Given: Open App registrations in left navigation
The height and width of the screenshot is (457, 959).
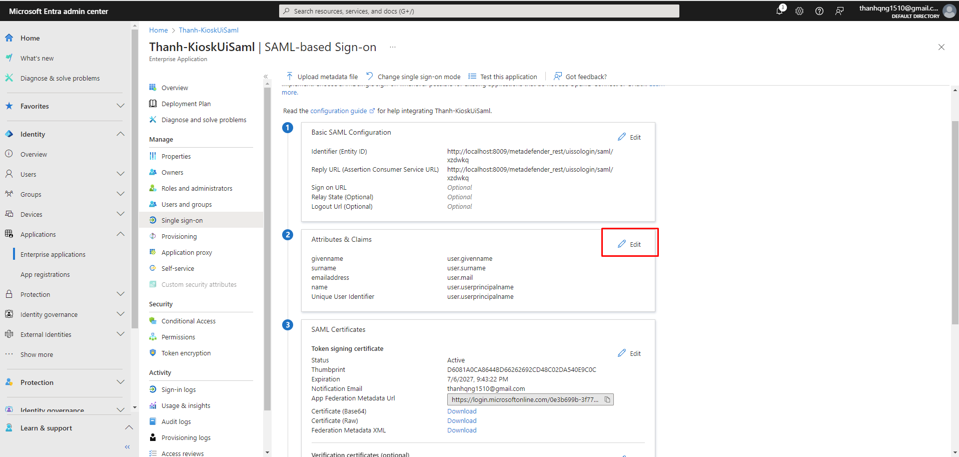Looking at the screenshot, I should click(x=45, y=274).
